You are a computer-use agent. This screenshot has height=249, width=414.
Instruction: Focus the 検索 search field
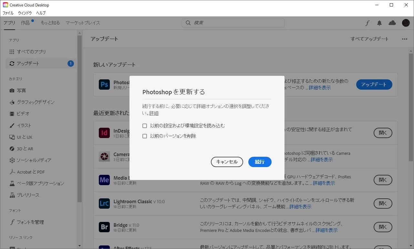233,23
